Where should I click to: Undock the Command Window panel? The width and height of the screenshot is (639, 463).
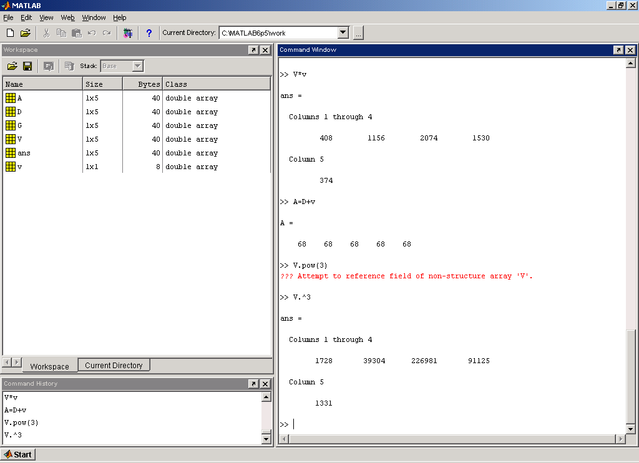coord(618,50)
